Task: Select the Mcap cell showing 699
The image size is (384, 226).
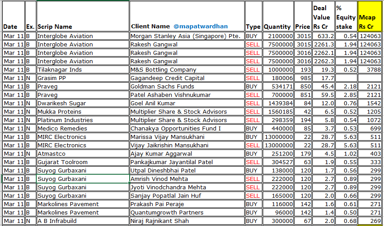Action: pyautogui.click(x=369, y=128)
